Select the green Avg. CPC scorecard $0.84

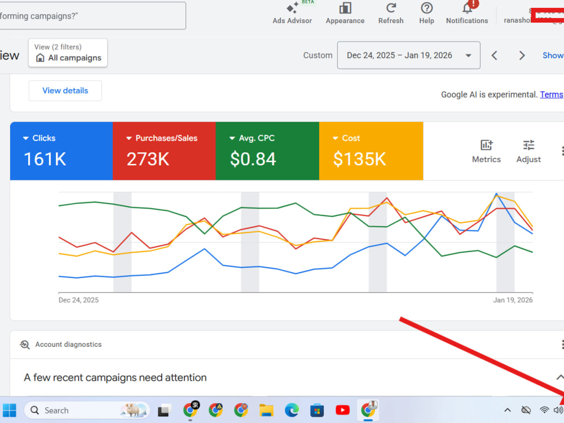point(267,151)
